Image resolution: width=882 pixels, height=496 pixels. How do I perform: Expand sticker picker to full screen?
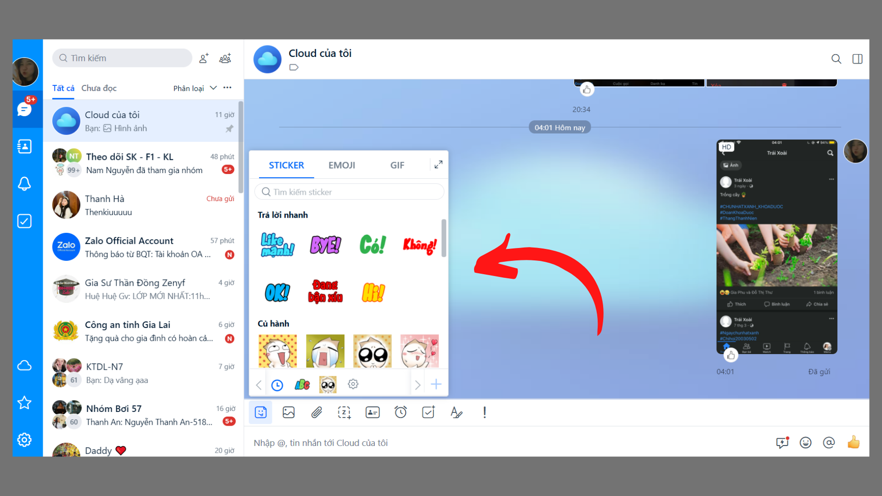tap(438, 164)
